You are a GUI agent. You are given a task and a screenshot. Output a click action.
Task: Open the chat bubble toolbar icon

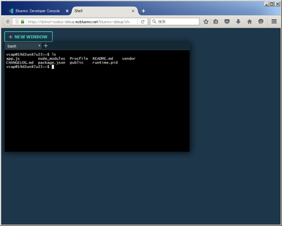pyautogui.click(x=261, y=22)
